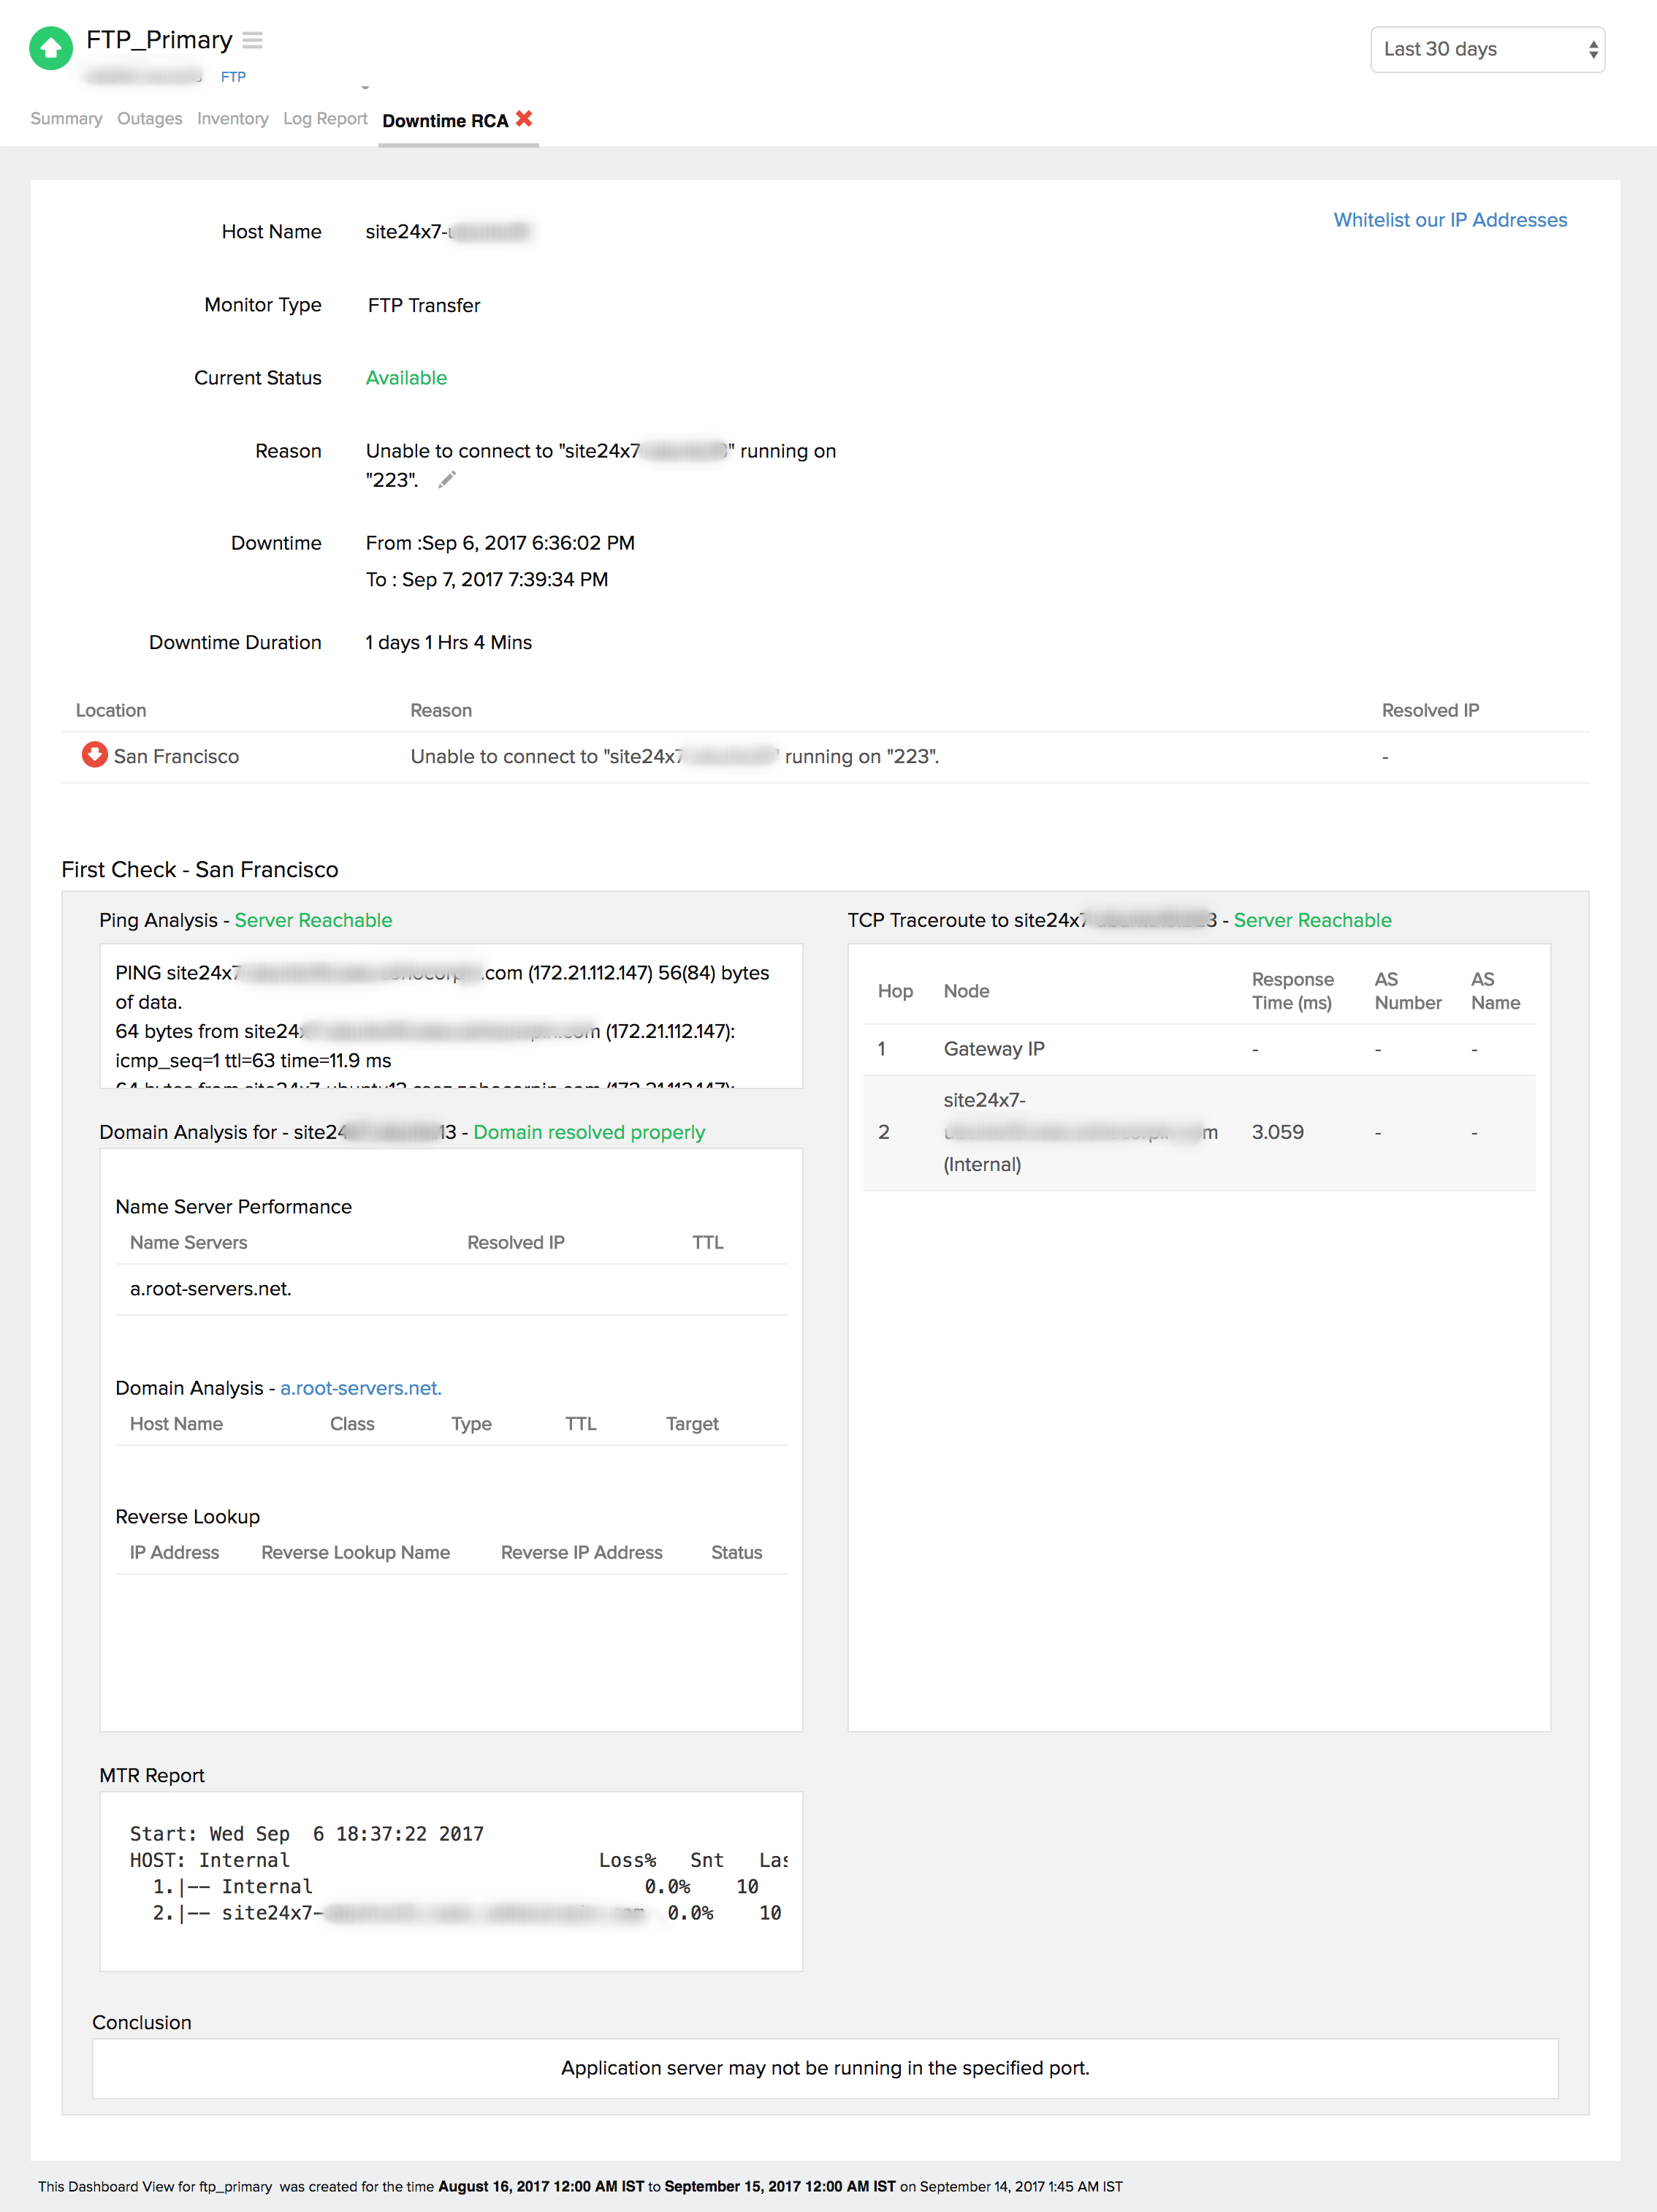The image size is (1657, 2212).
Task: Click the Gateway IP traceroute hop row
Action: [x=994, y=1049]
